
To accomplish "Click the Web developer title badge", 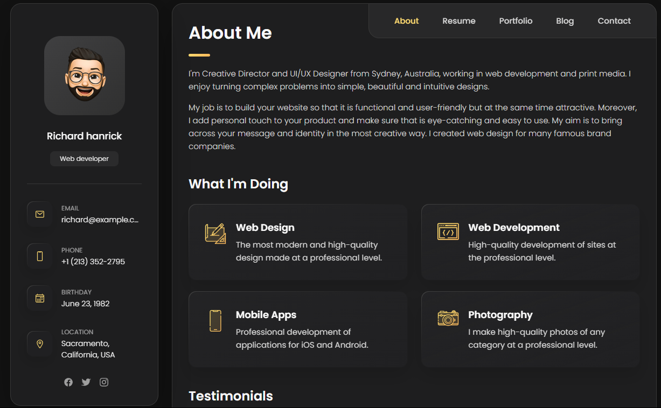I will (84, 159).
